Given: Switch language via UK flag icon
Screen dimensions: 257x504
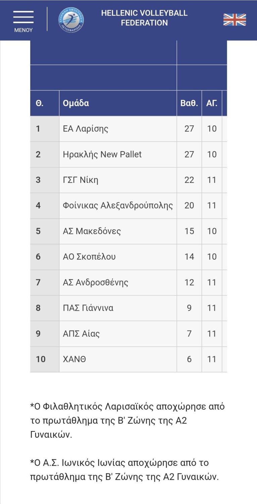Looking at the screenshot, I should tap(235, 20).
